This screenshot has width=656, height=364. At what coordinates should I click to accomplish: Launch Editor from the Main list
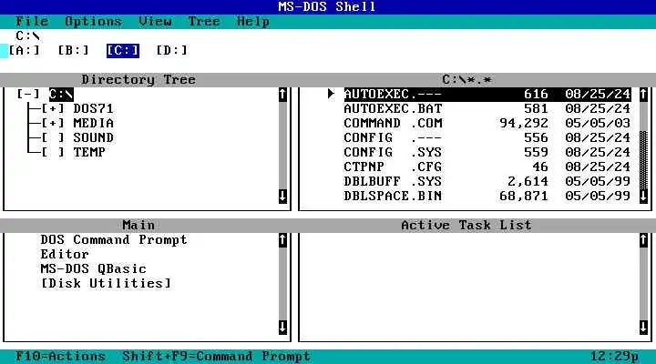coord(65,254)
